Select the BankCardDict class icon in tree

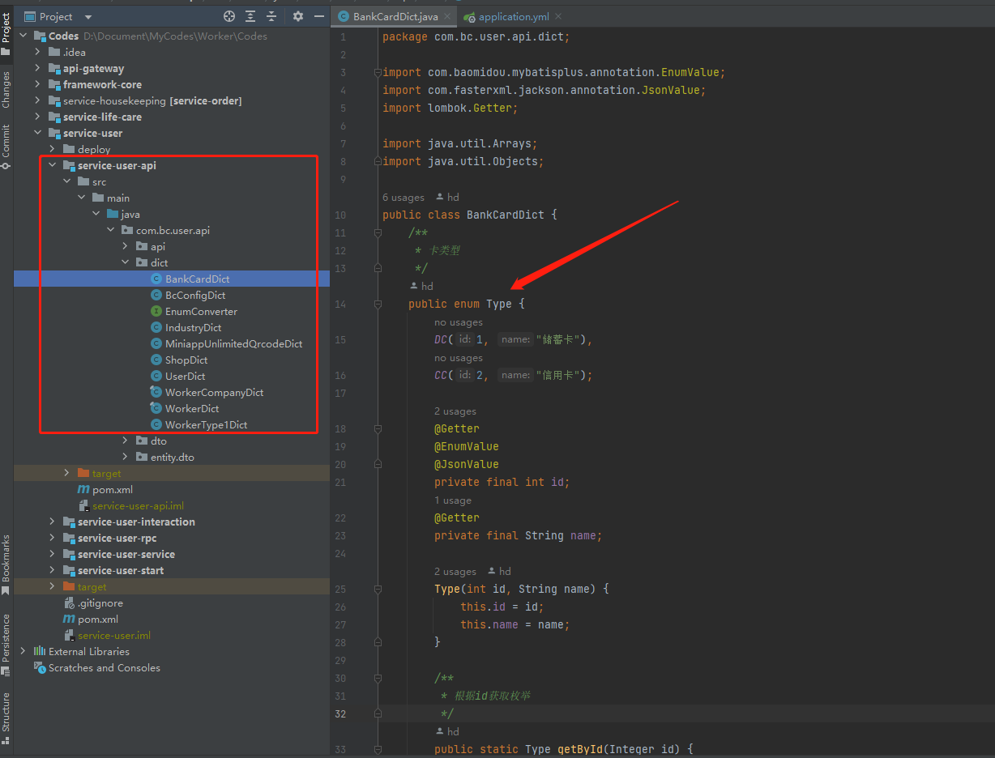pos(156,279)
